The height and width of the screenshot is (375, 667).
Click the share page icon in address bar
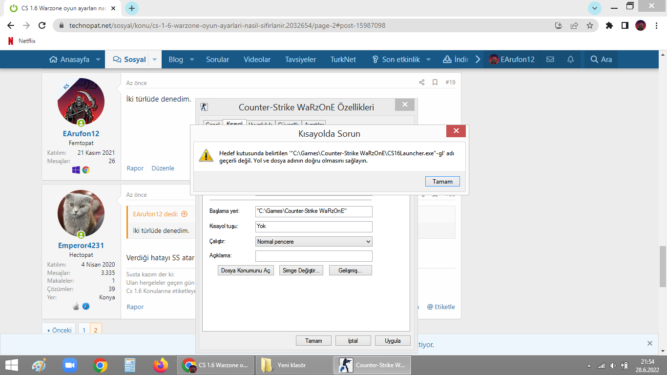574,25
